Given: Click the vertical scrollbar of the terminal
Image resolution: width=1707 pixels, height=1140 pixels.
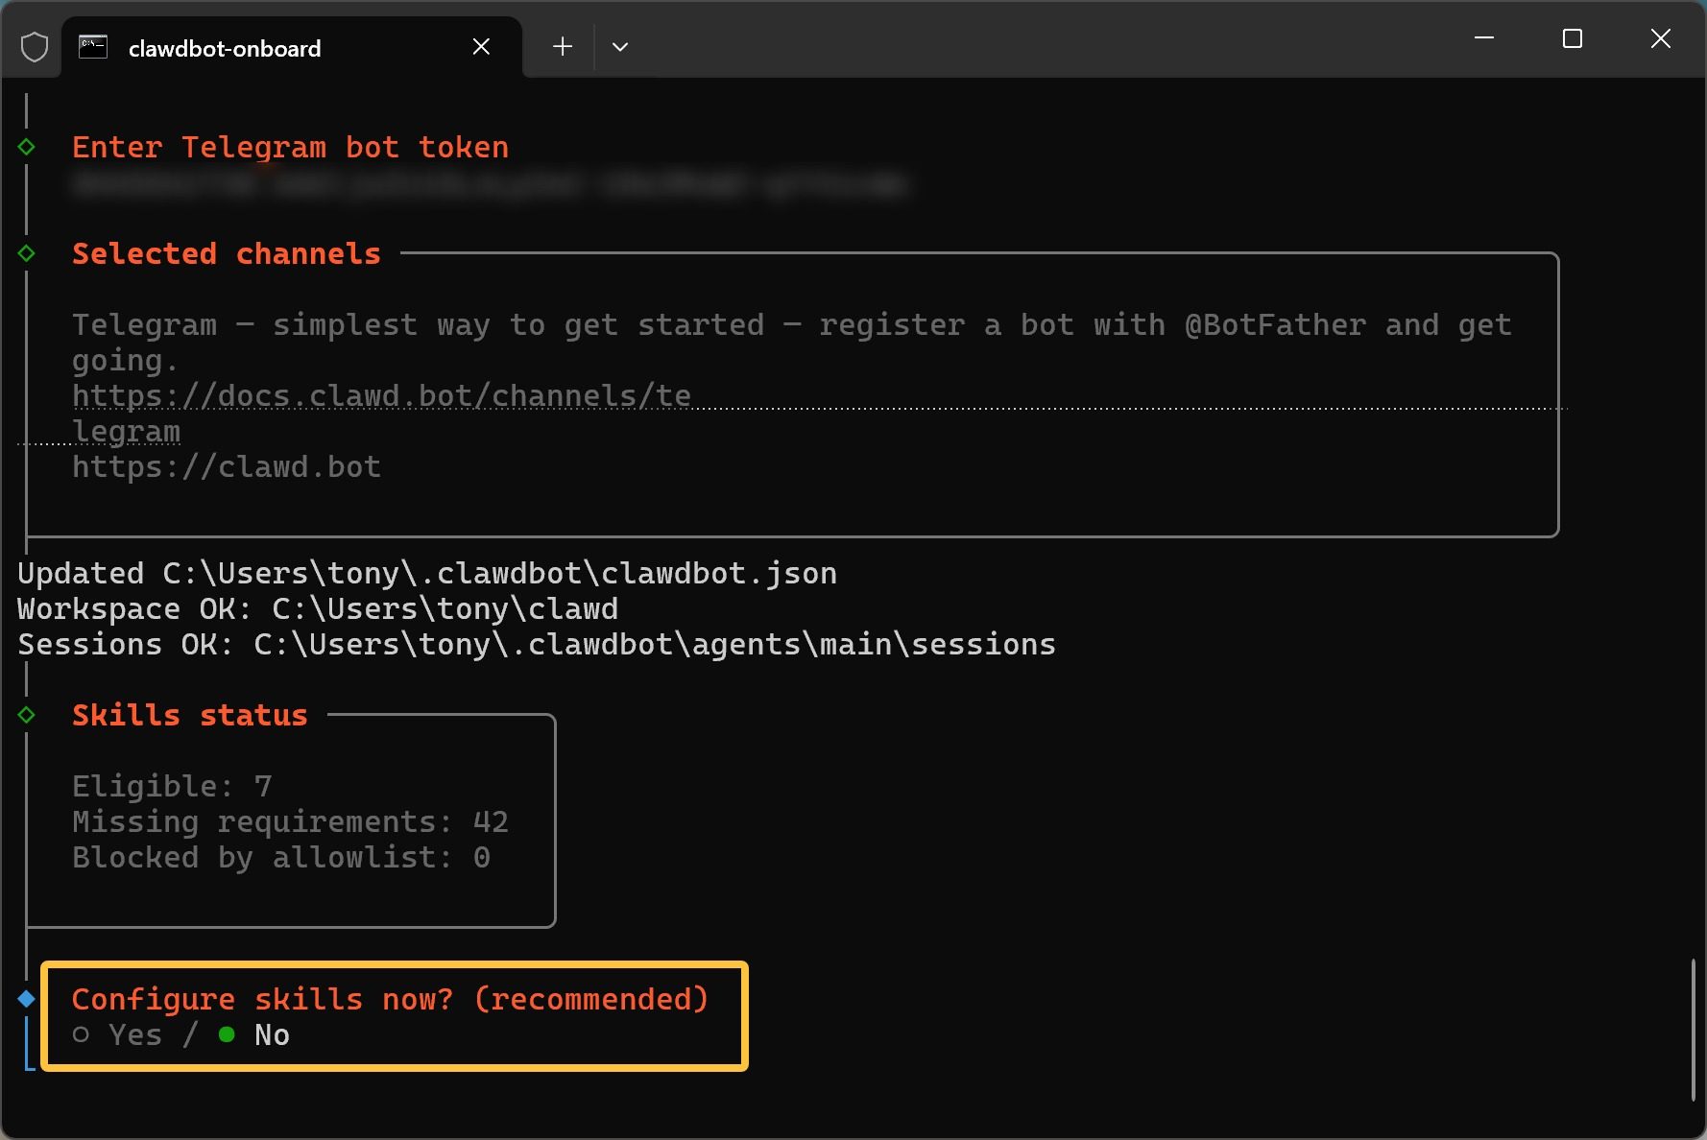Looking at the screenshot, I should [x=1693, y=1029].
